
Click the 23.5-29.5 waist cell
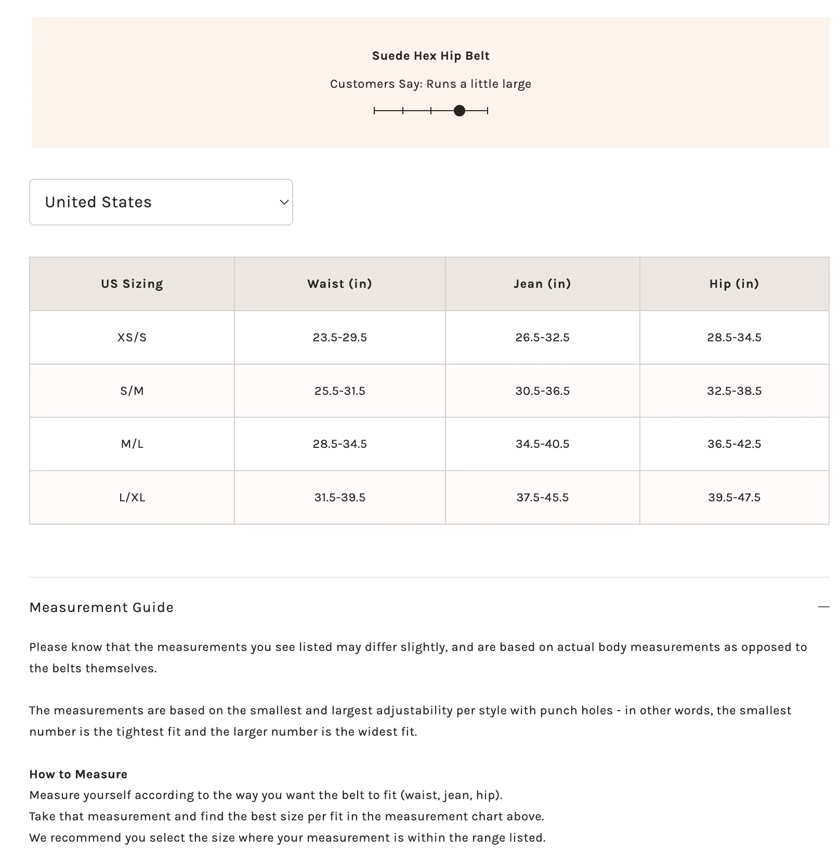coord(340,338)
